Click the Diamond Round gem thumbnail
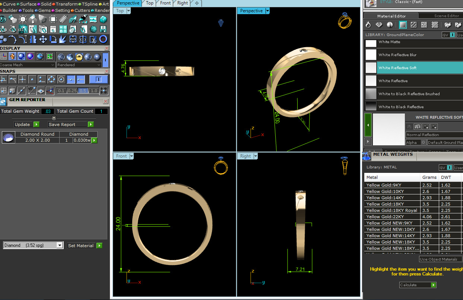463x300 pixels. coord(8,137)
